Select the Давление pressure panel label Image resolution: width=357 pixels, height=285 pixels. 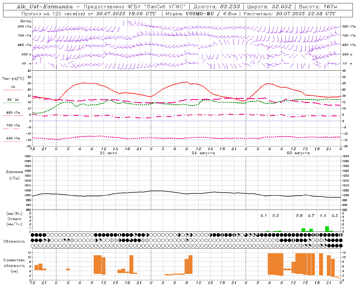point(15,172)
